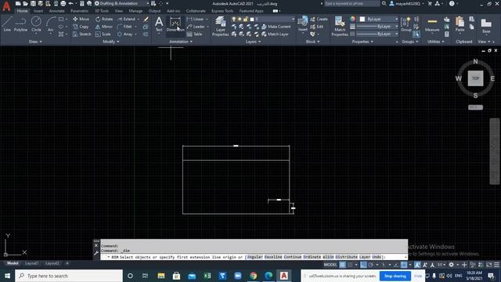Open the Measure tool
The height and width of the screenshot is (282, 501).
(432, 24)
